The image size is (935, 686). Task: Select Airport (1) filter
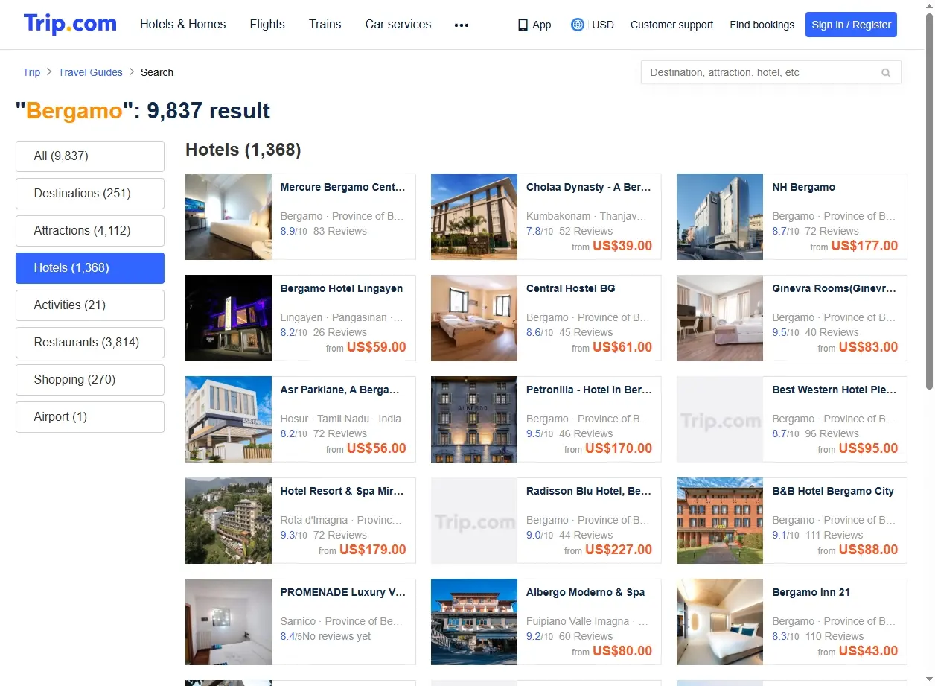click(90, 417)
